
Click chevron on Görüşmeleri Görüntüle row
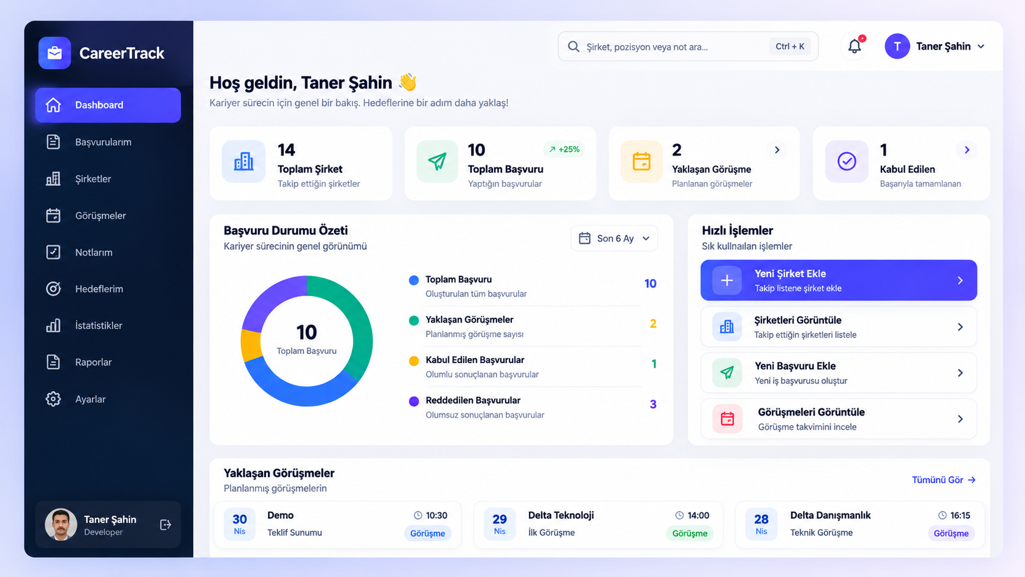(x=960, y=419)
